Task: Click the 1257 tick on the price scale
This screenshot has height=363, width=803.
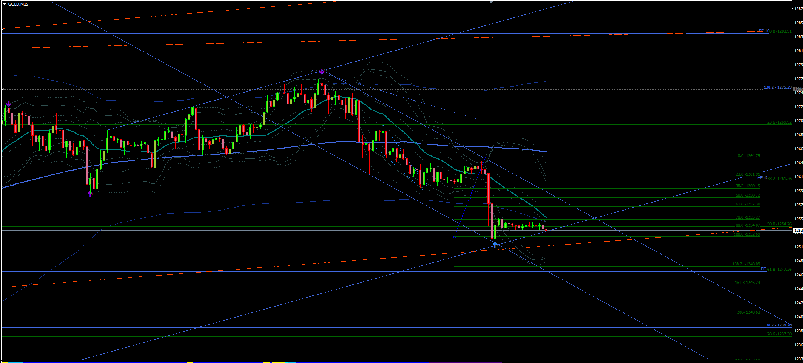Action: (x=798, y=205)
